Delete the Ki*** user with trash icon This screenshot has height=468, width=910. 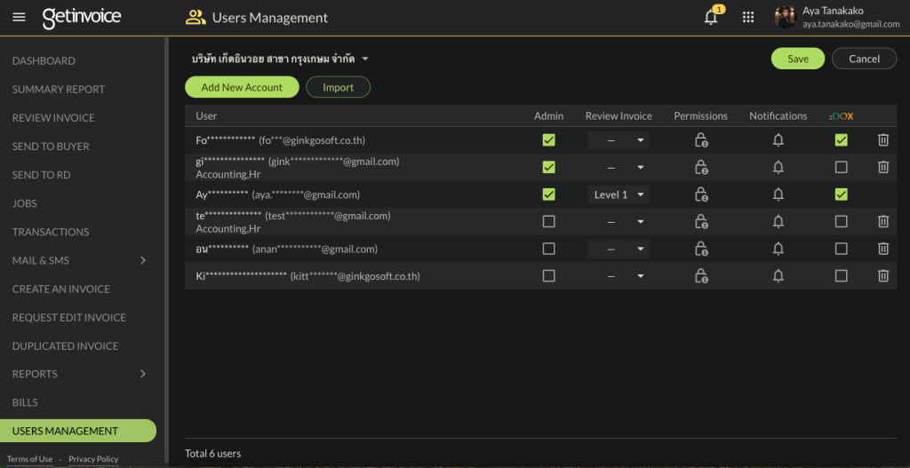click(882, 276)
